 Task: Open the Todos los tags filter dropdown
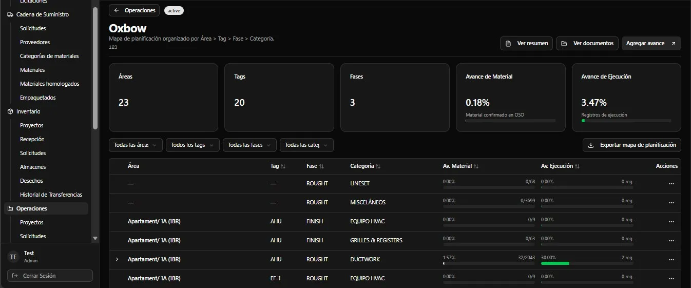click(x=193, y=145)
